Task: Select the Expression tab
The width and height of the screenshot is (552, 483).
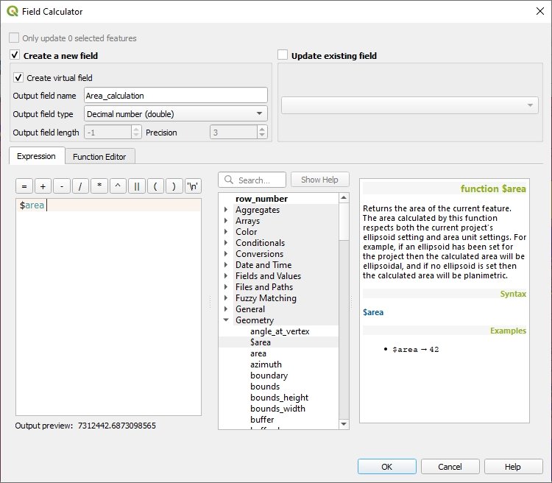Action: tap(36, 156)
